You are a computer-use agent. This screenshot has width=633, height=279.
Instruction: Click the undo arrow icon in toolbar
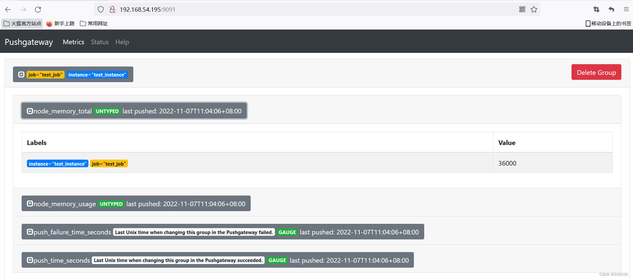pyautogui.click(x=611, y=9)
